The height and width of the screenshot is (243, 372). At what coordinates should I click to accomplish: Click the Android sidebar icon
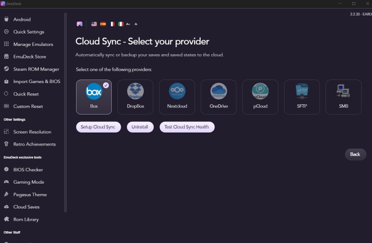coord(6,19)
